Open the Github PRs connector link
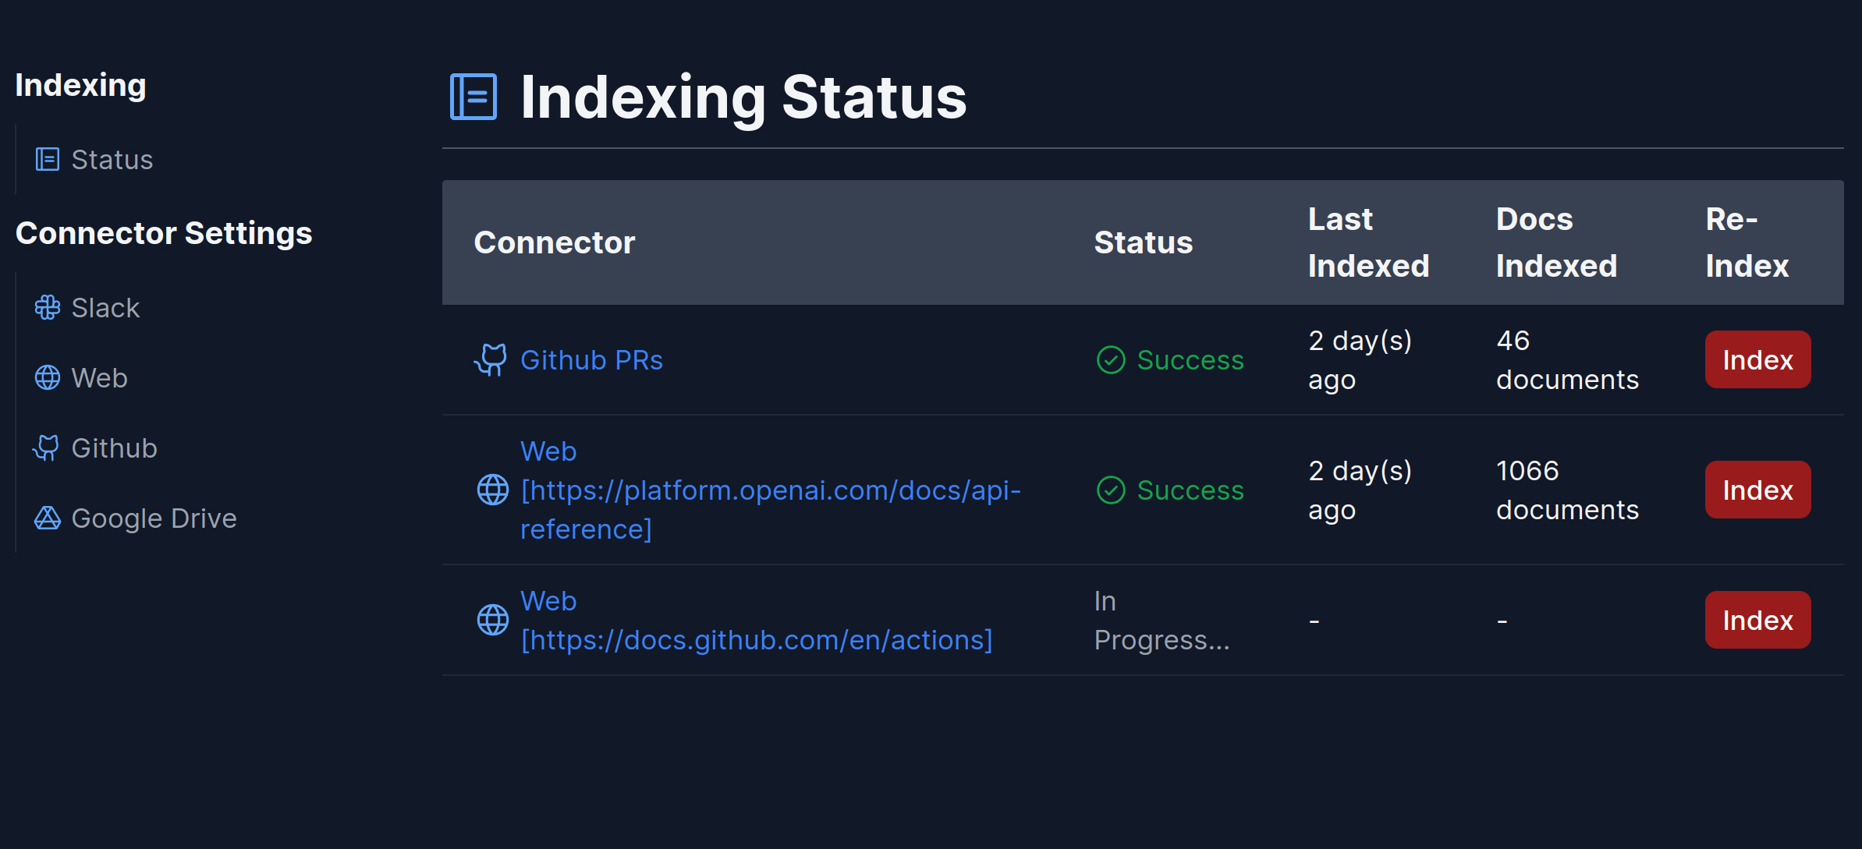Image resolution: width=1862 pixels, height=849 pixels. (x=591, y=359)
